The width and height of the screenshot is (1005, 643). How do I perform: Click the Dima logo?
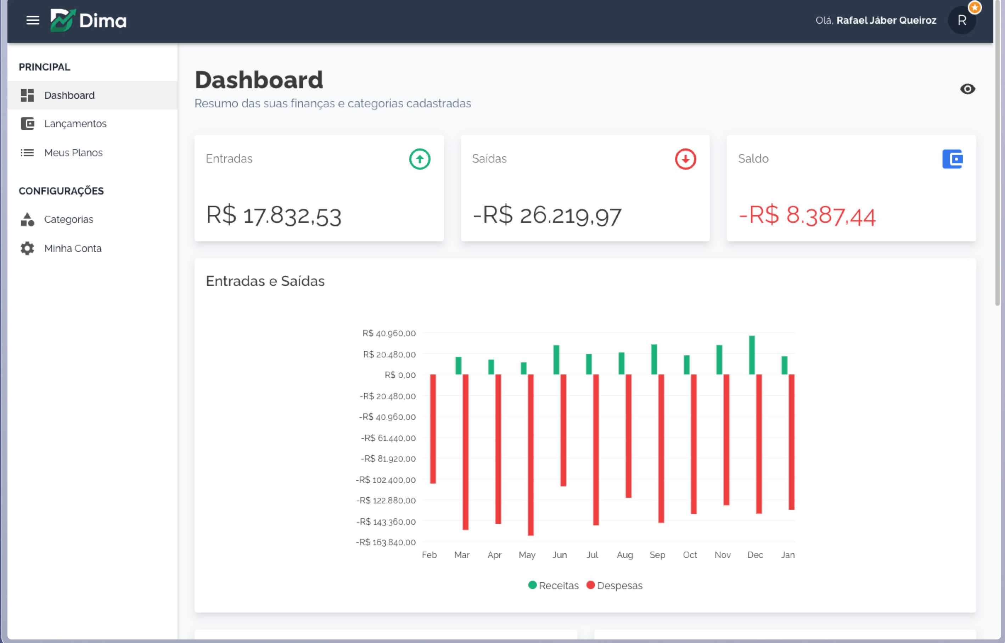click(x=88, y=20)
